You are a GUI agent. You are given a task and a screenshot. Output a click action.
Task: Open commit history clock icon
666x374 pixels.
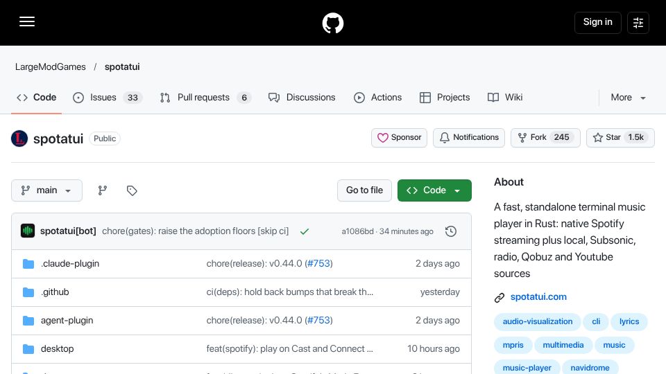point(451,231)
